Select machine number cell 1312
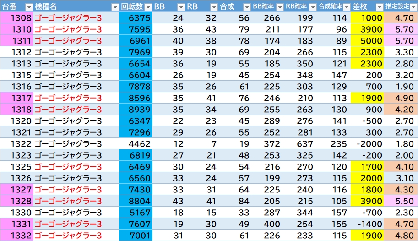The image size is (418, 241). pos(16,52)
